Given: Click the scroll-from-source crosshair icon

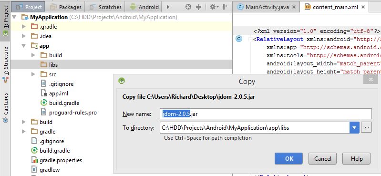Looking at the screenshot, I should 188,7.
